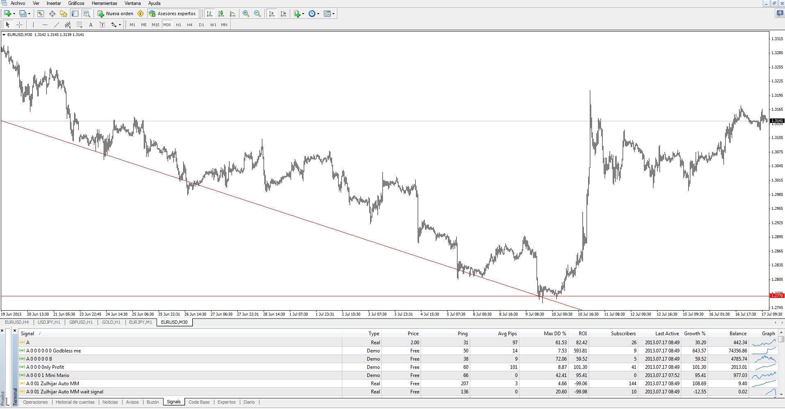Viewport: 785px width, 409px height.
Task: Switch timeframe to D1
Action: (x=201, y=25)
